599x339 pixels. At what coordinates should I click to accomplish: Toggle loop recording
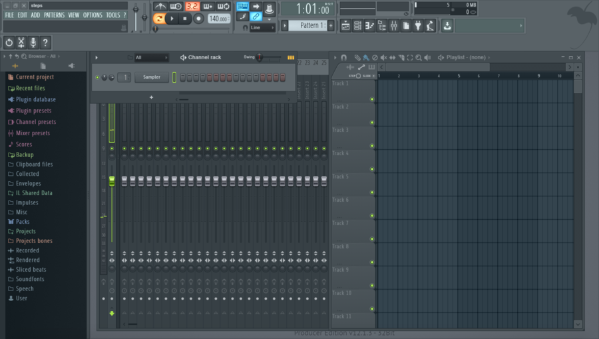tap(224, 6)
